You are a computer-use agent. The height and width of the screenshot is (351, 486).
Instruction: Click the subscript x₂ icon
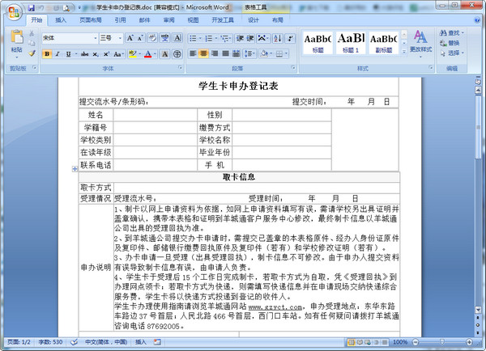click(x=95, y=54)
